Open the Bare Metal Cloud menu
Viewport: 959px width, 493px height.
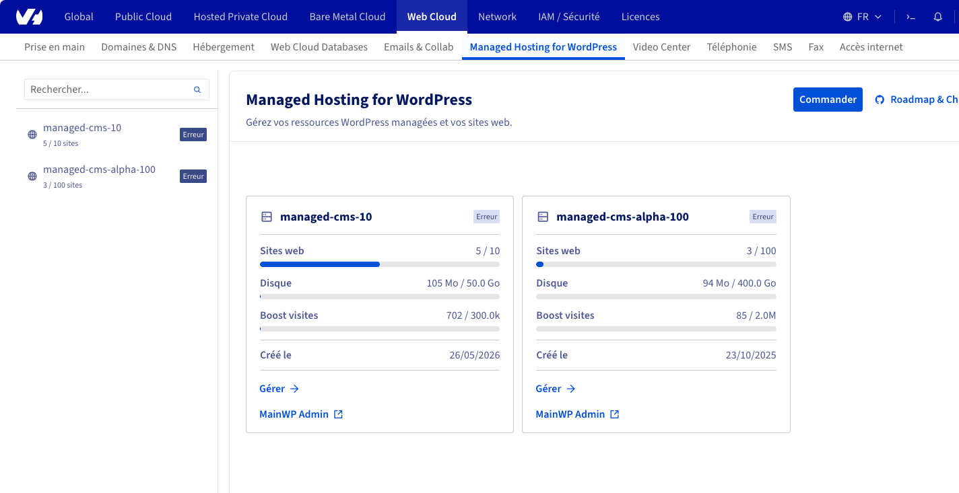tap(348, 17)
